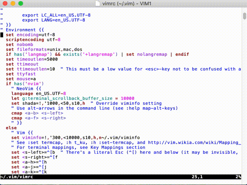The height and width of the screenshot is (185, 247).
Task: Click 'set <a-j>=^[j' line
Action: point(29,167)
